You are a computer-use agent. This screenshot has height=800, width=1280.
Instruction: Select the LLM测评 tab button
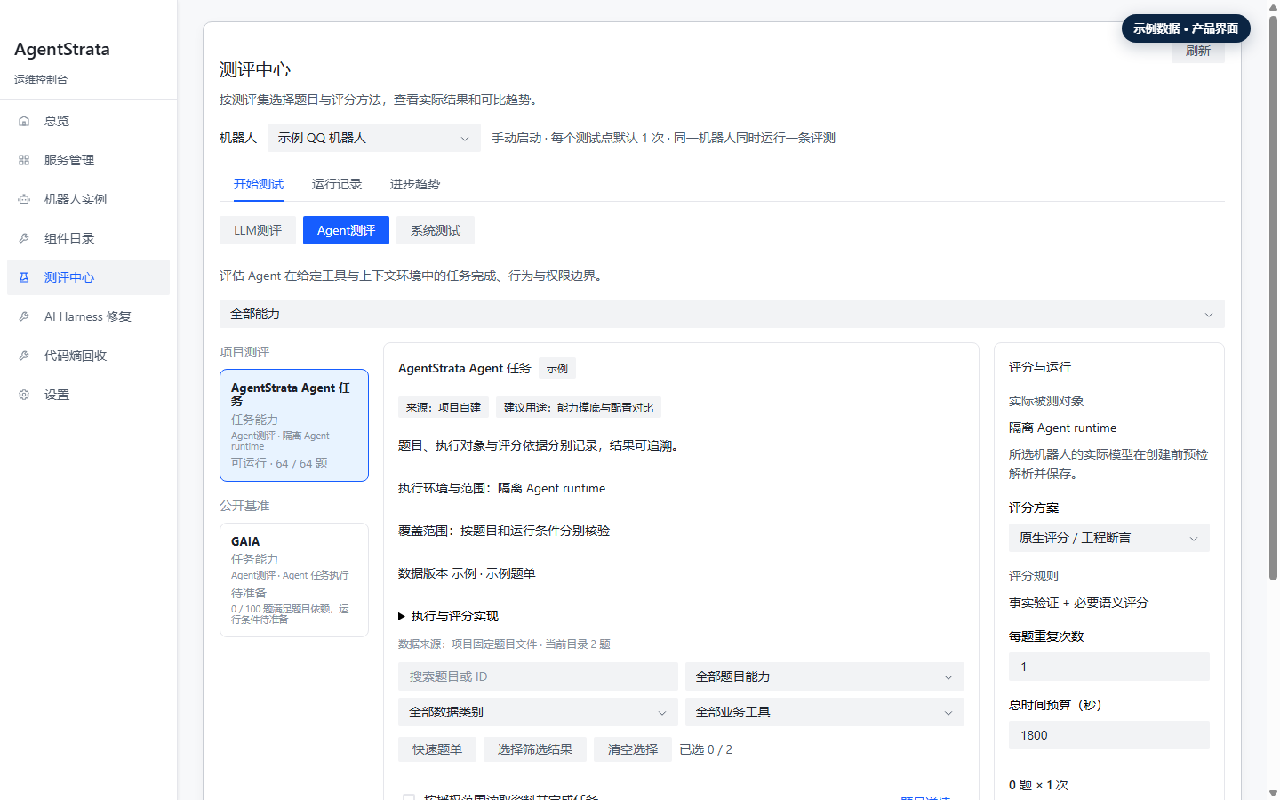pos(258,230)
